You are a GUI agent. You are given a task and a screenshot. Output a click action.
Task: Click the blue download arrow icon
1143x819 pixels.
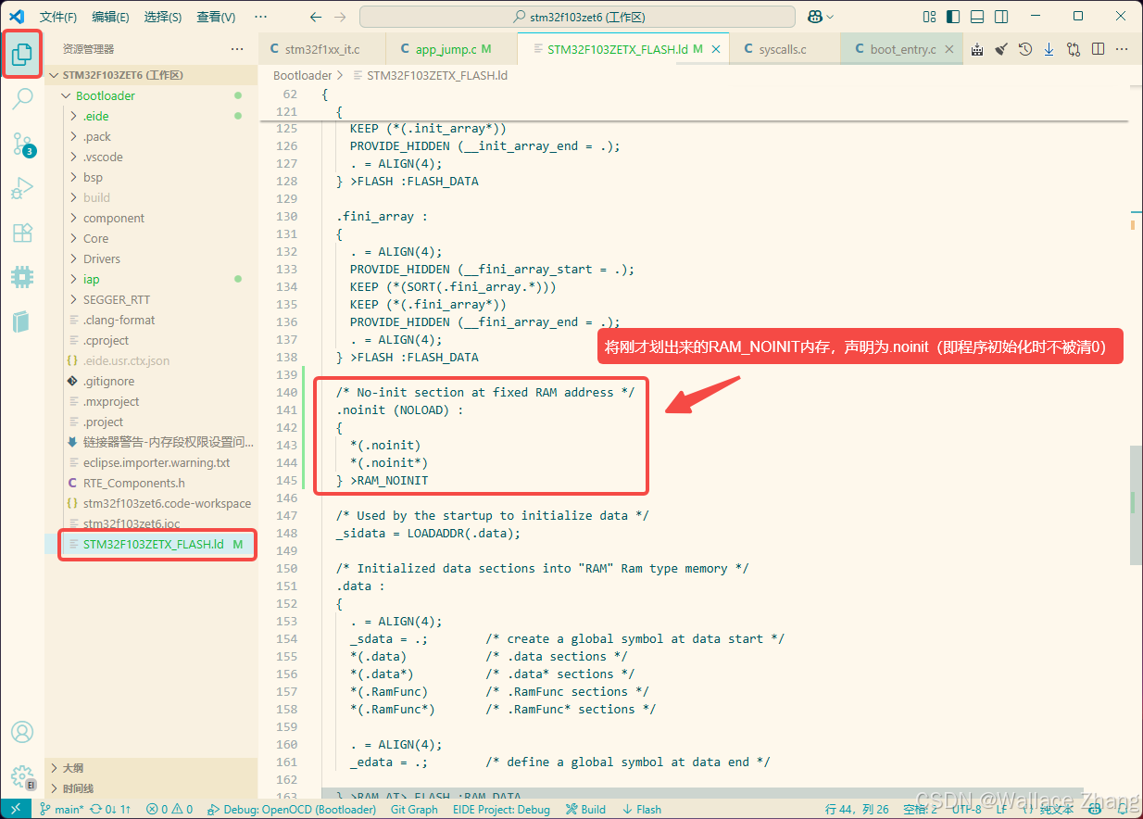[x=1049, y=49]
